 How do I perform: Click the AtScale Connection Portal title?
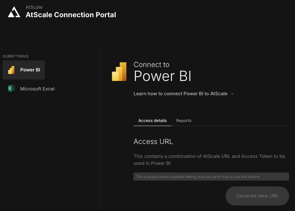coord(71,15)
